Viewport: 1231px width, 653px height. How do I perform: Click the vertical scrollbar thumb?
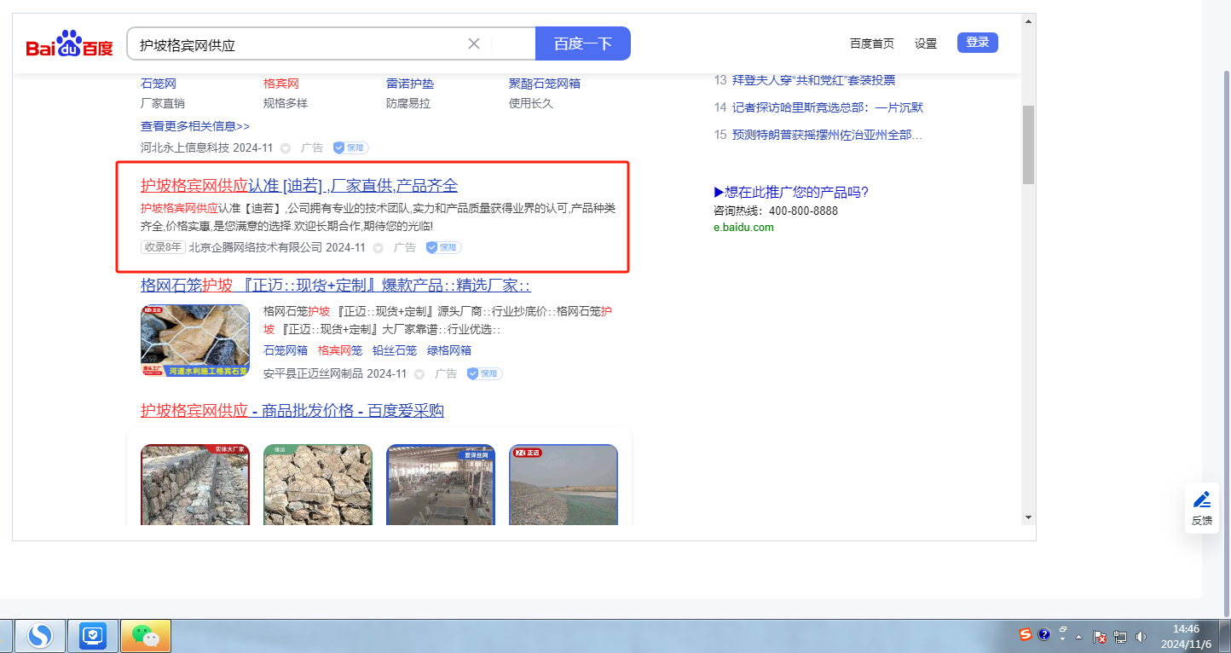click(x=1028, y=144)
